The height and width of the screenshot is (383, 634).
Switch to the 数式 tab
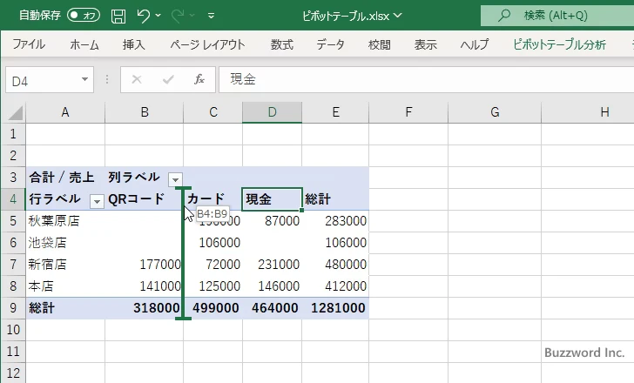click(281, 44)
